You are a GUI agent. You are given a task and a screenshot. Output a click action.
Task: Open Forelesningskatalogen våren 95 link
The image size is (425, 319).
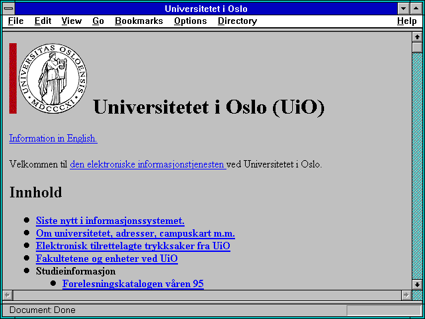click(133, 284)
